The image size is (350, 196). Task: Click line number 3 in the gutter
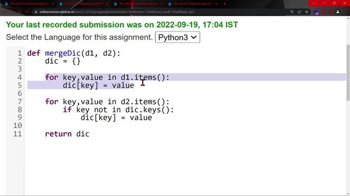20,69
